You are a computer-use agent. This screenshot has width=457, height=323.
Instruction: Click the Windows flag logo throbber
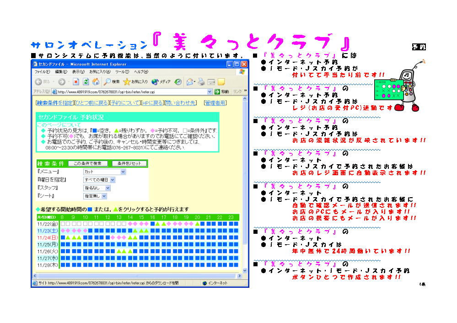pyautogui.click(x=242, y=72)
